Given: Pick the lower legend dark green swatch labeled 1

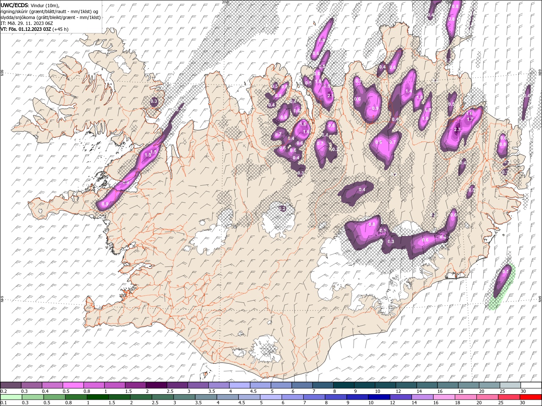Looking at the screenshot, I should pos(97,397).
